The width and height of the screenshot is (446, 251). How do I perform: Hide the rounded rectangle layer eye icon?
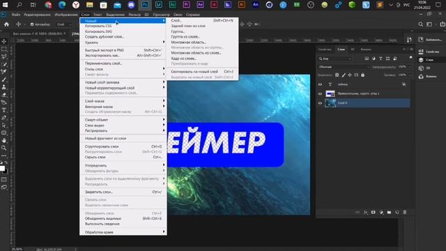(x=320, y=93)
